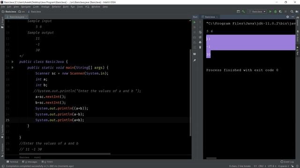Open the Favorites sidebar tab
This screenshot has height=168, width=300.
pyautogui.click(x=2, y=132)
